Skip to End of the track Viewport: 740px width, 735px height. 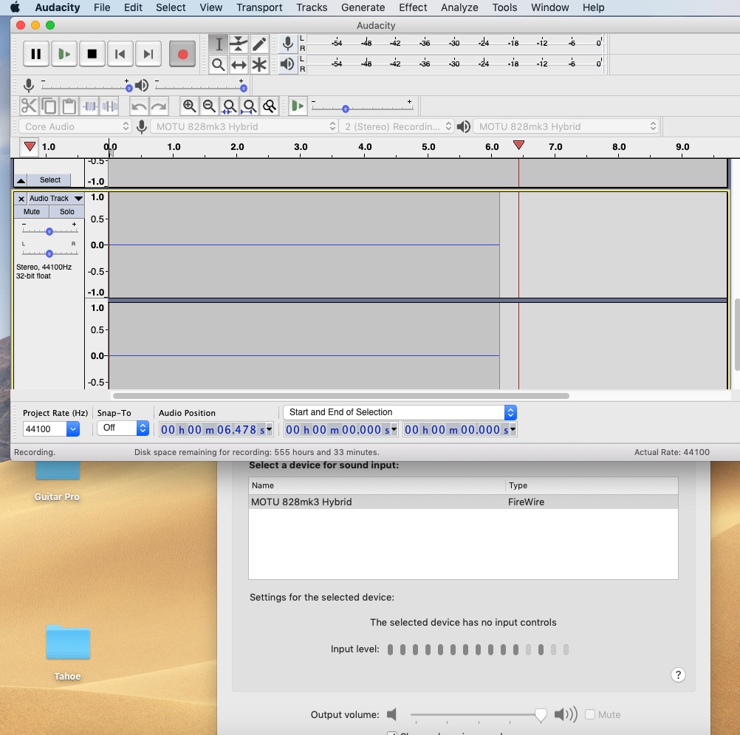pyautogui.click(x=148, y=54)
